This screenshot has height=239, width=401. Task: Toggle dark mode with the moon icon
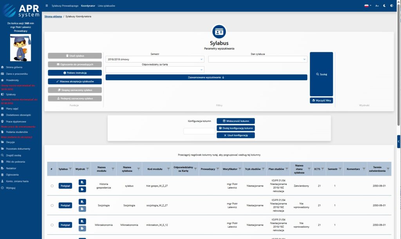pos(384,6)
